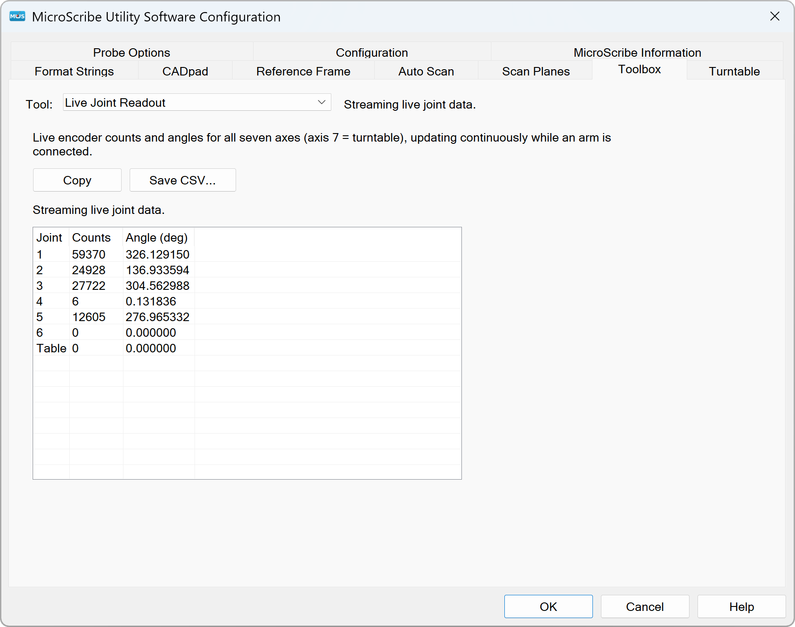Select the count value 27722

[89, 285]
